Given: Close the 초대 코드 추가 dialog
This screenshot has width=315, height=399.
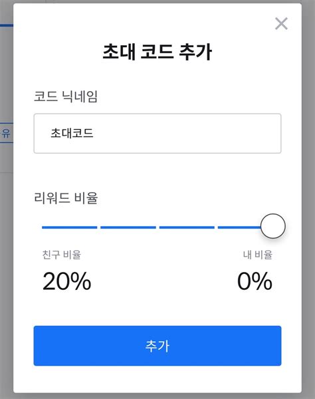Looking at the screenshot, I should click(281, 23).
